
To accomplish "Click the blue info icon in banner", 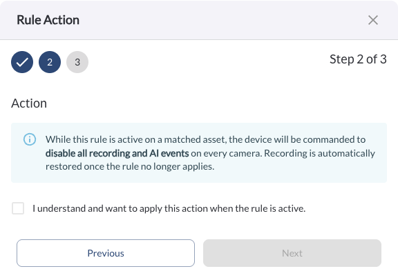I will [30, 139].
